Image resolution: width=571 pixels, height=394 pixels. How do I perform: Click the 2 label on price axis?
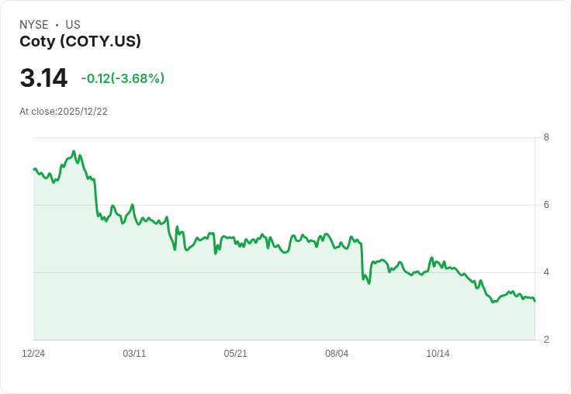(x=546, y=340)
